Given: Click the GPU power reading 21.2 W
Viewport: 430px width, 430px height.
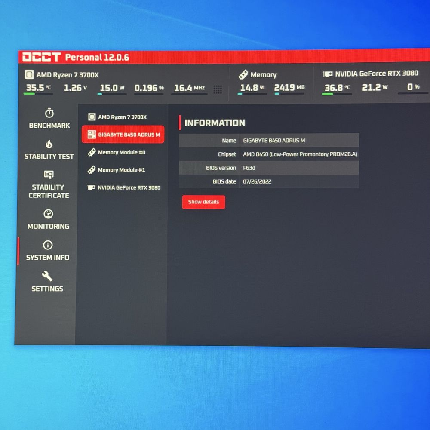Looking at the screenshot, I should pyautogui.click(x=375, y=87).
